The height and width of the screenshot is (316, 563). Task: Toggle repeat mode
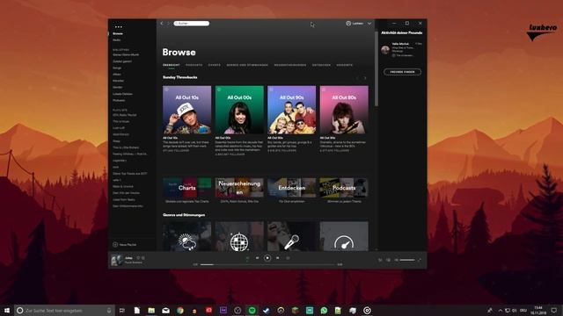point(288,258)
